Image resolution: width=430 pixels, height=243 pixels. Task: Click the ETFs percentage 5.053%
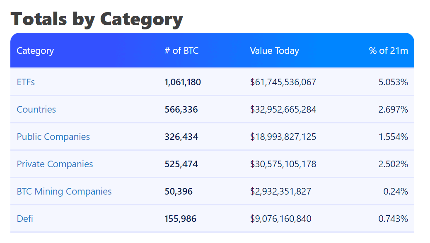(393, 82)
